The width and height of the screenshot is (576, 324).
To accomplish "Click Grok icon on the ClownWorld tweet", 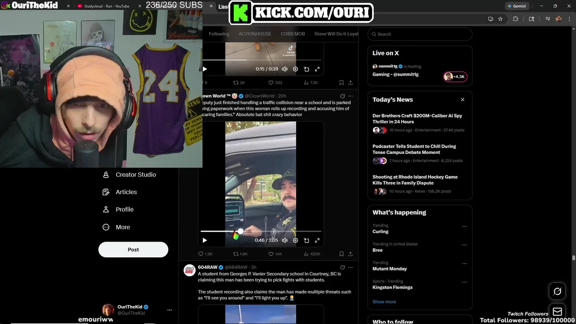I will [342, 96].
